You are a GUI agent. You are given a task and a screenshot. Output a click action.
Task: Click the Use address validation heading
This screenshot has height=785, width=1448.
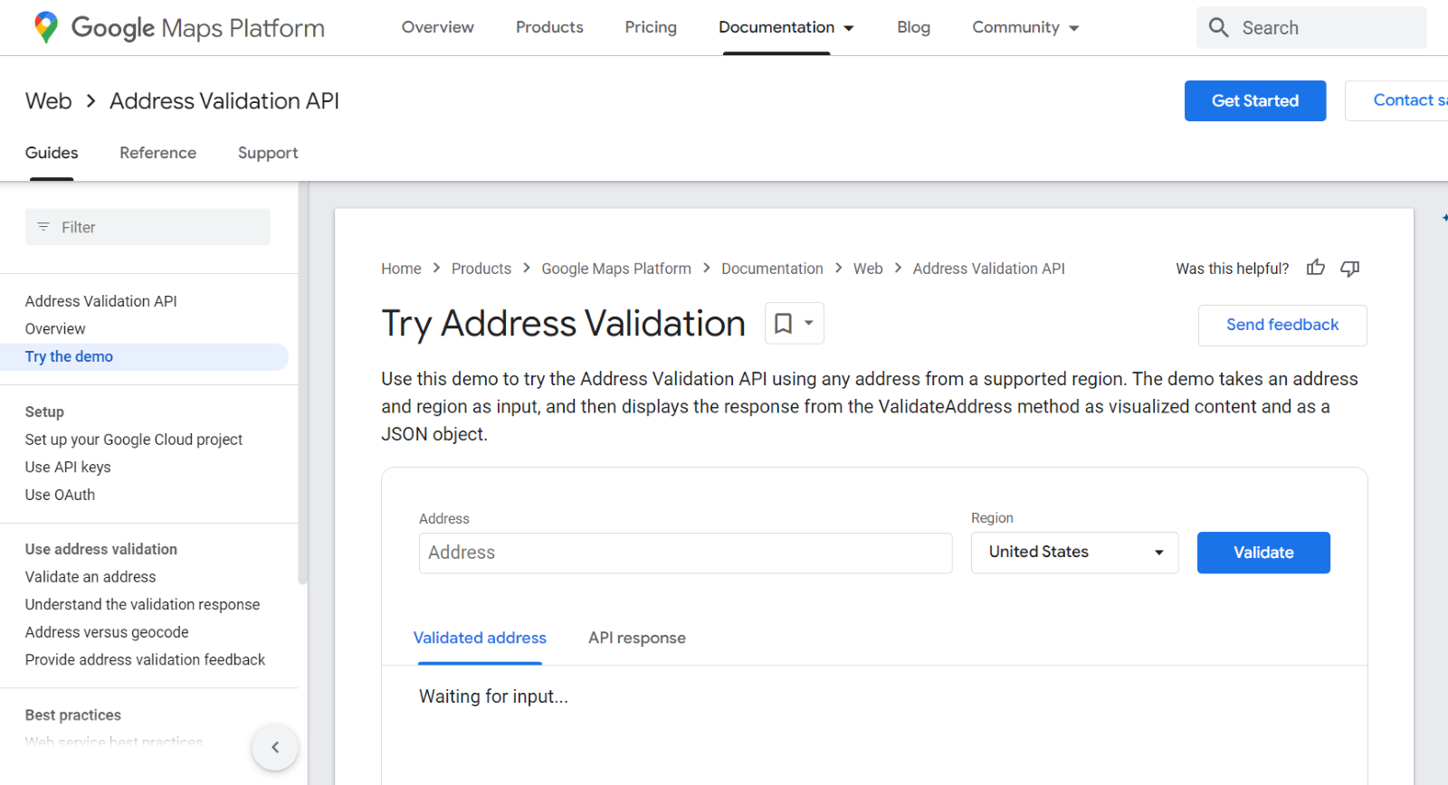(x=101, y=549)
